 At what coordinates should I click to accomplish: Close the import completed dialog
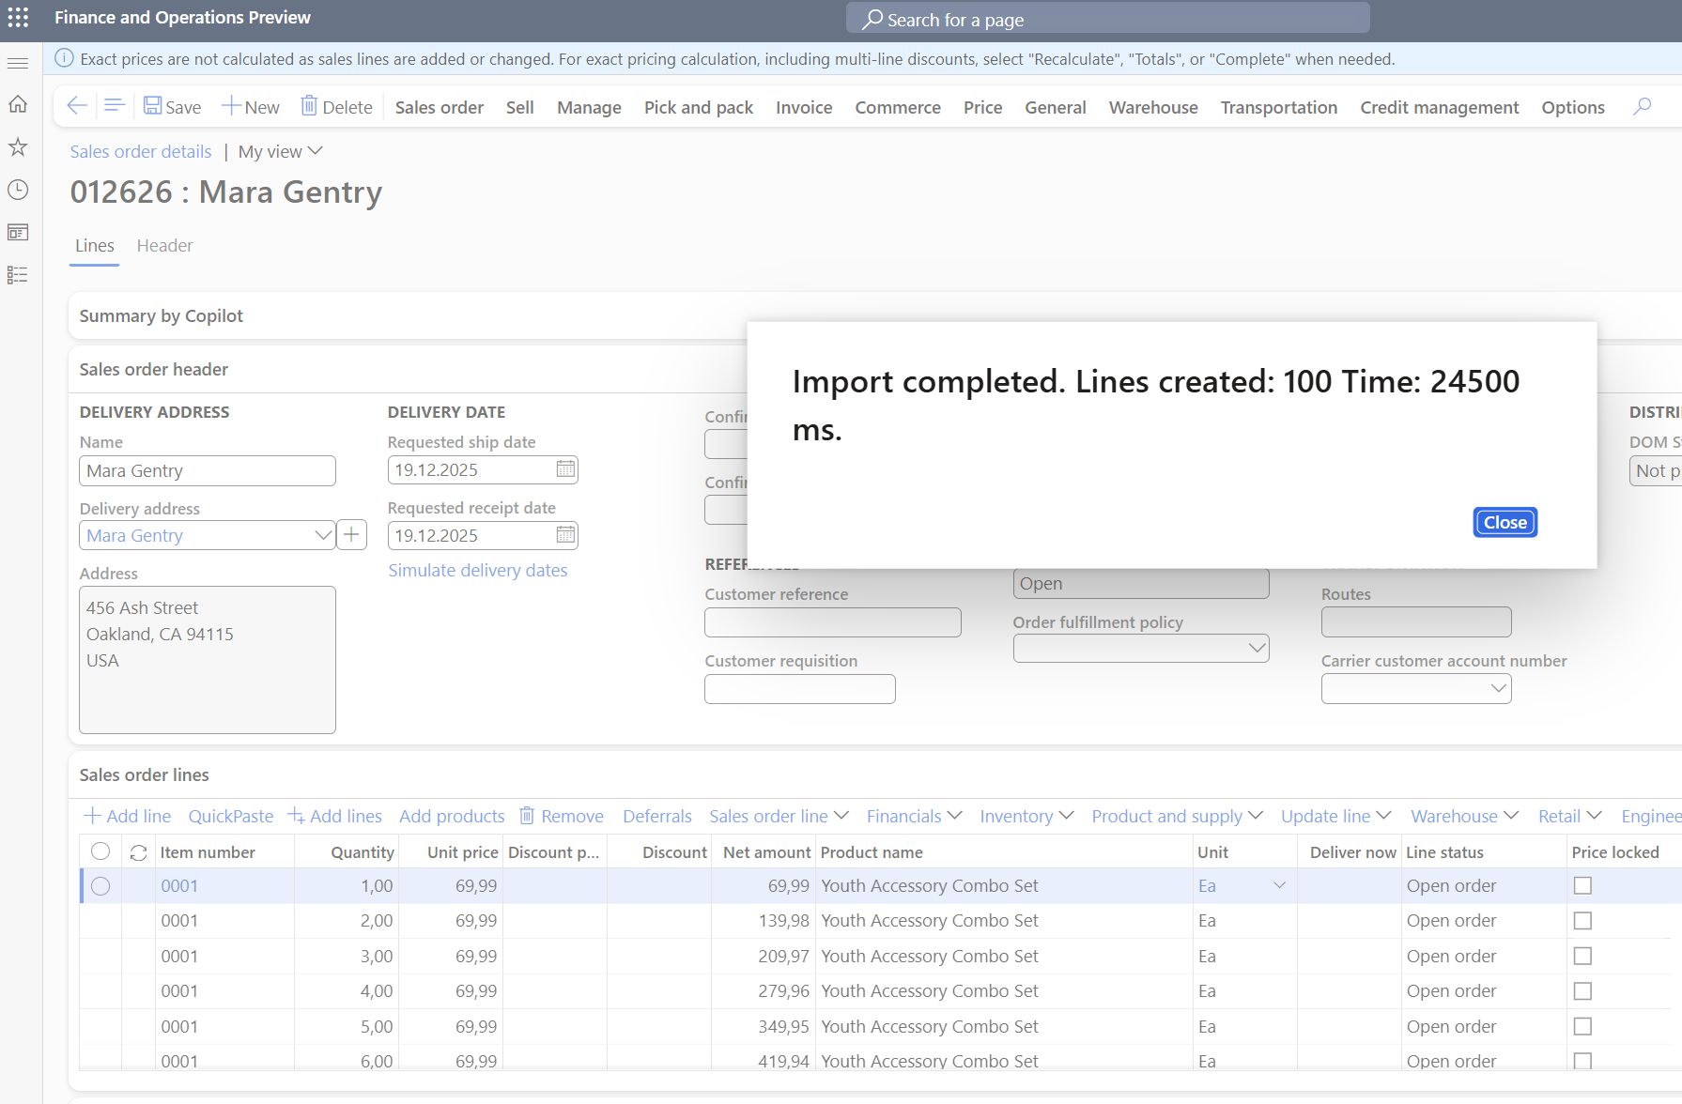coord(1505,523)
